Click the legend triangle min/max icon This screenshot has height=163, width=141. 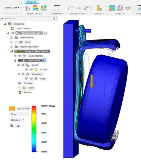18,126
